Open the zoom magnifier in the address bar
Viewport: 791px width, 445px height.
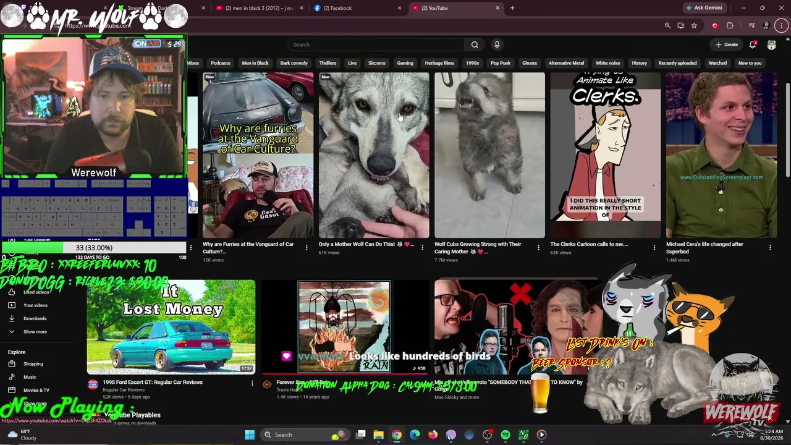[667, 25]
